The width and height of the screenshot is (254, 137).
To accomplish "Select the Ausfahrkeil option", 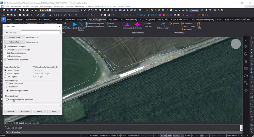I will [x=7, y=87].
